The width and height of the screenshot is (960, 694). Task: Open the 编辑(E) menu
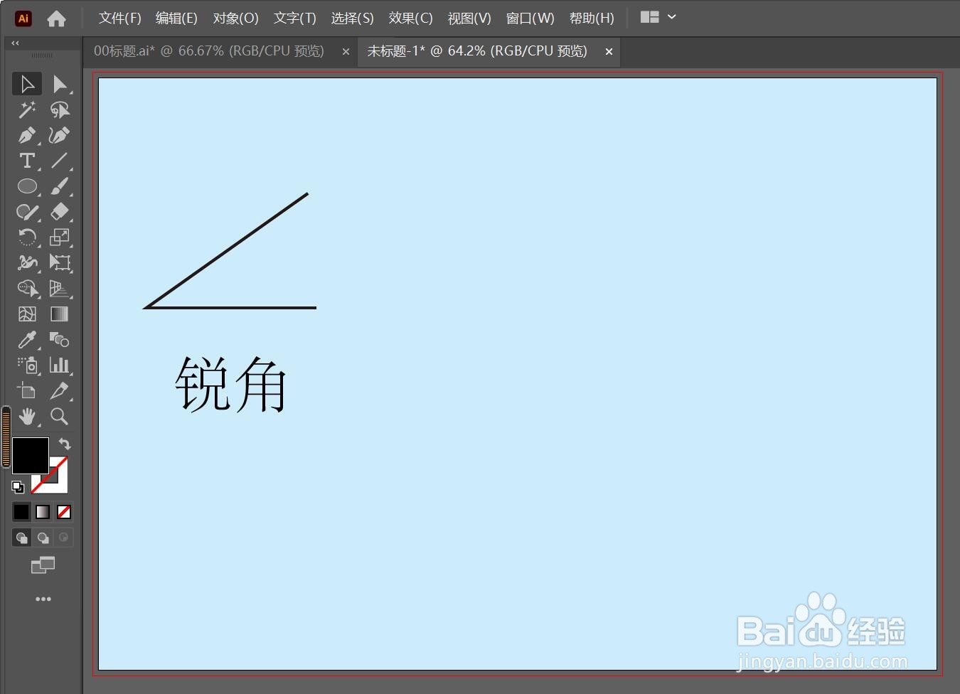(176, 18)
